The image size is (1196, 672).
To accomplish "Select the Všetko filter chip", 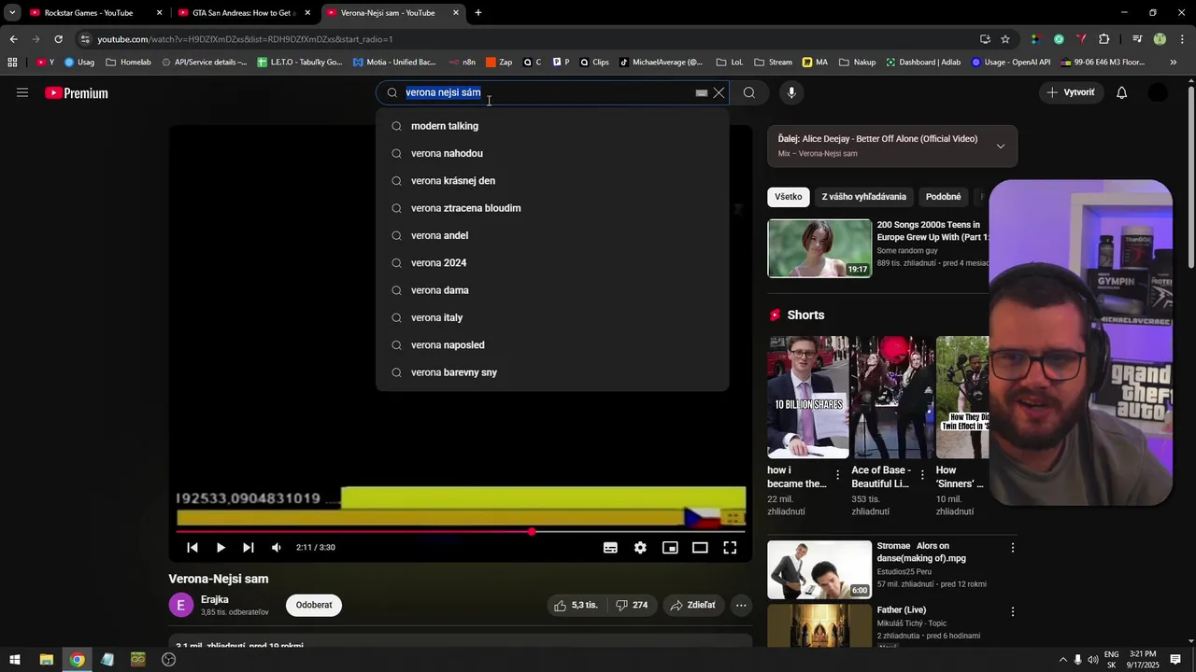I will (x=789, y=197).
